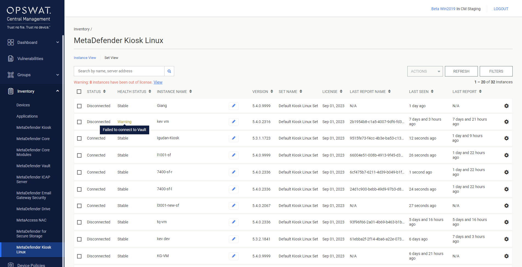
Task: Switch to Instance View tab
Action: pyautogui.click(x=85, y=58)
